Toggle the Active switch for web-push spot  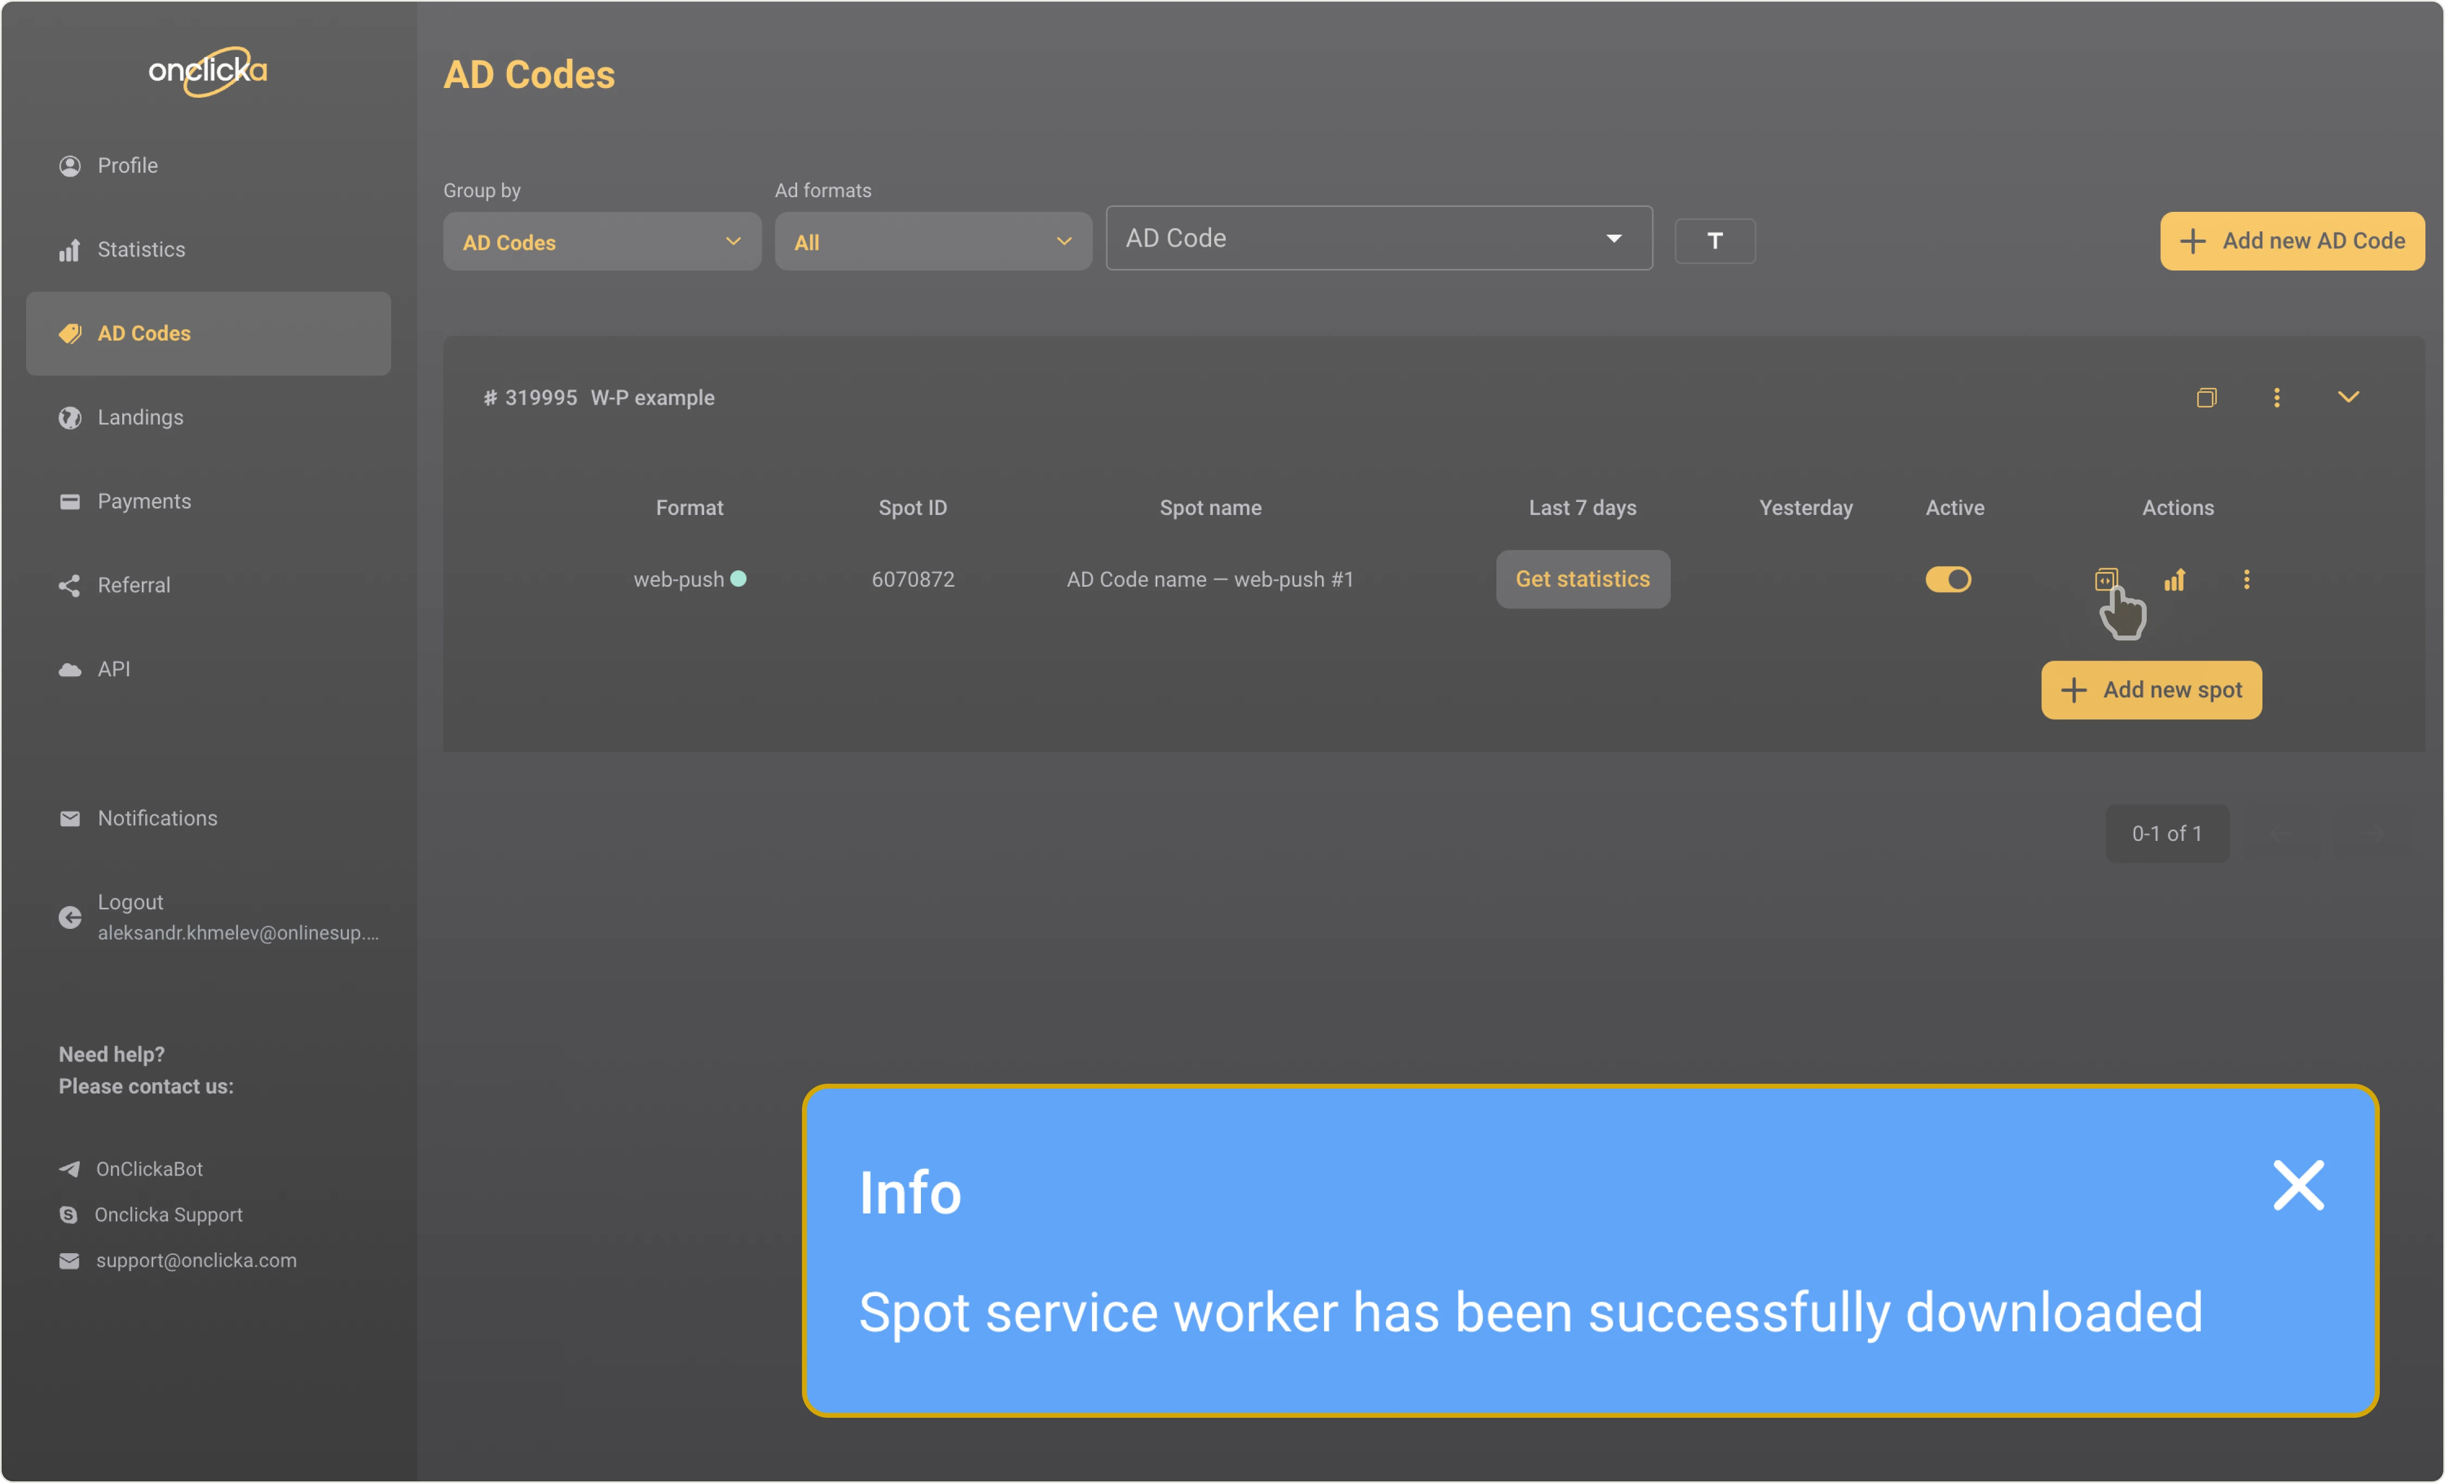[1948, 579]
